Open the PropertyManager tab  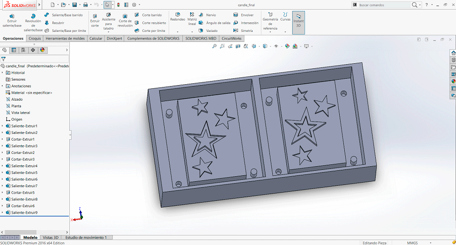(14, 50)
